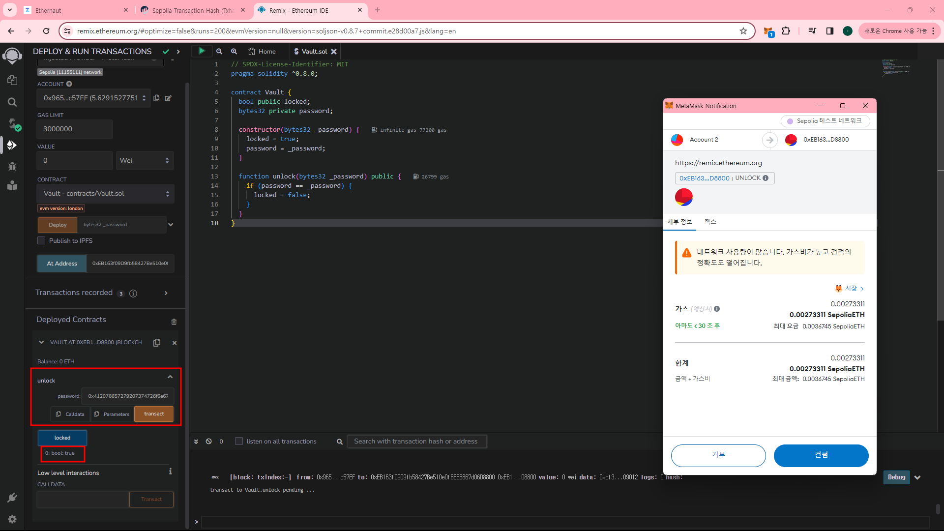Open the File explorer panel in Remix sidebar
944x531 pixels.
pos(12,80)
